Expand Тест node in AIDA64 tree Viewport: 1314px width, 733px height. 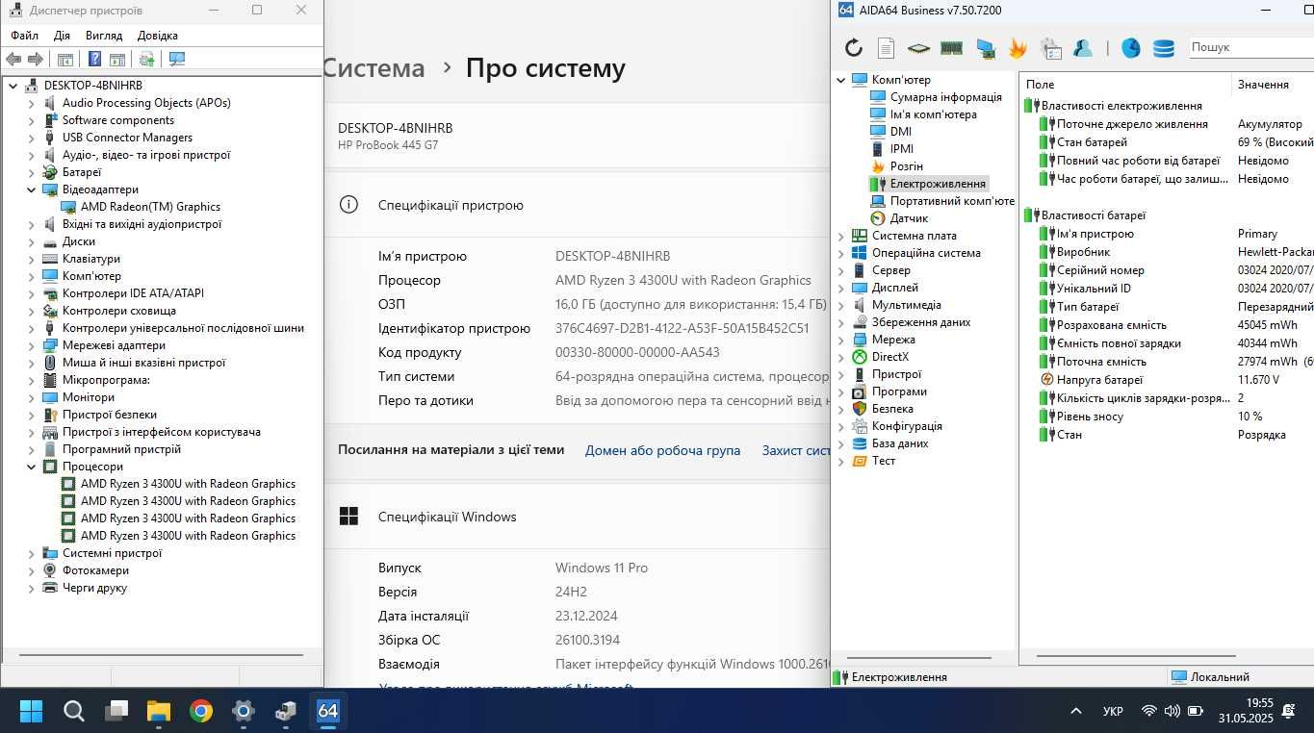click(840, 461)
